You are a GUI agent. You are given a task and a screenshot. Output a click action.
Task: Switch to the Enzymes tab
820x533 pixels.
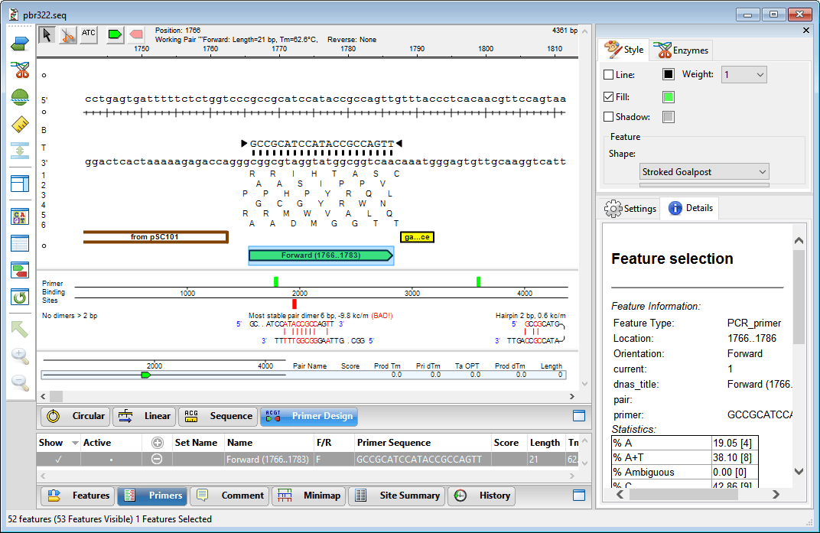(x=680, y=50)
